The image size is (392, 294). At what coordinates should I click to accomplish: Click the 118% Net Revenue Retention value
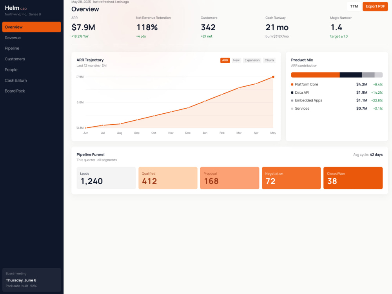tap(147, 27)
